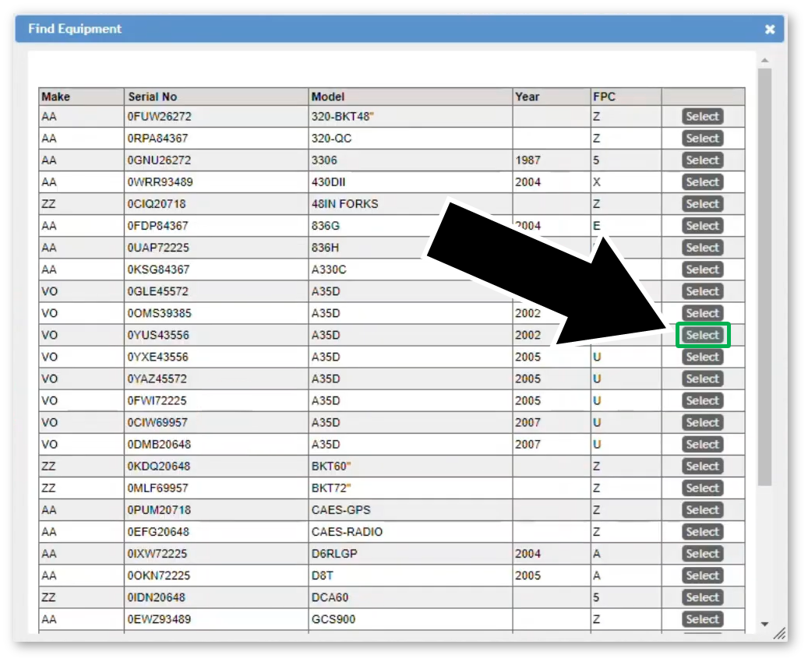Select equipment with serial 0FWI72225

click(702, 401)
